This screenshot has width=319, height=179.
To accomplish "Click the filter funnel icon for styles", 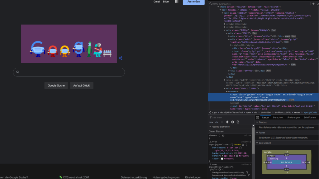I will tap(211, 118).
